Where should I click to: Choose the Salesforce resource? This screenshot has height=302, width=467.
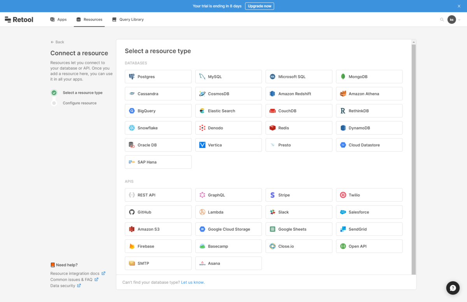coord(369,212)
